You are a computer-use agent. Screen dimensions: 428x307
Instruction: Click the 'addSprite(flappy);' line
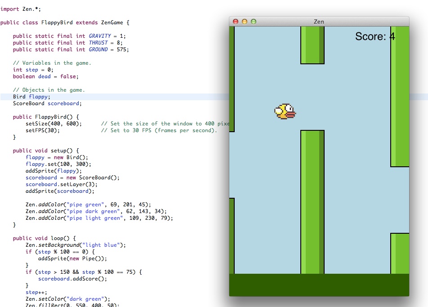tap(53, 171)
